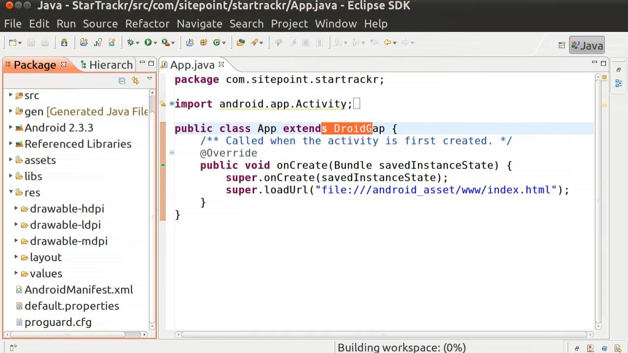Click Collapse All in Package Explorer
This screenshot has height=353, width=628.
(122, 81)
